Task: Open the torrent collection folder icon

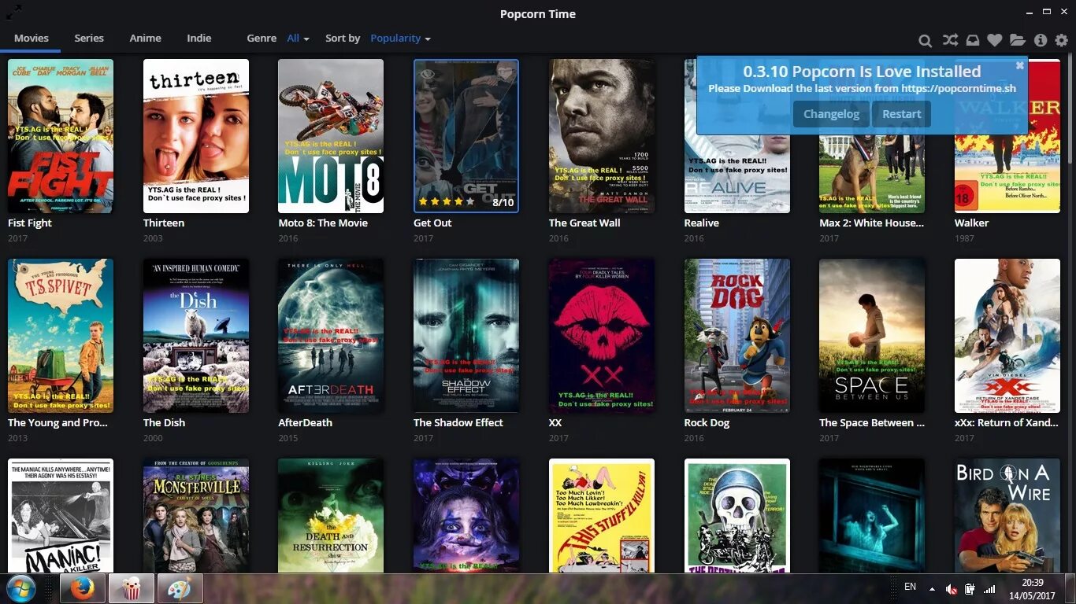Action: 1018,40
